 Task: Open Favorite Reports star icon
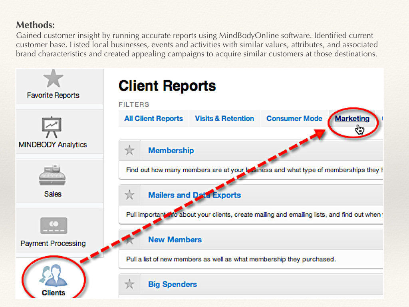coord(53,78)
